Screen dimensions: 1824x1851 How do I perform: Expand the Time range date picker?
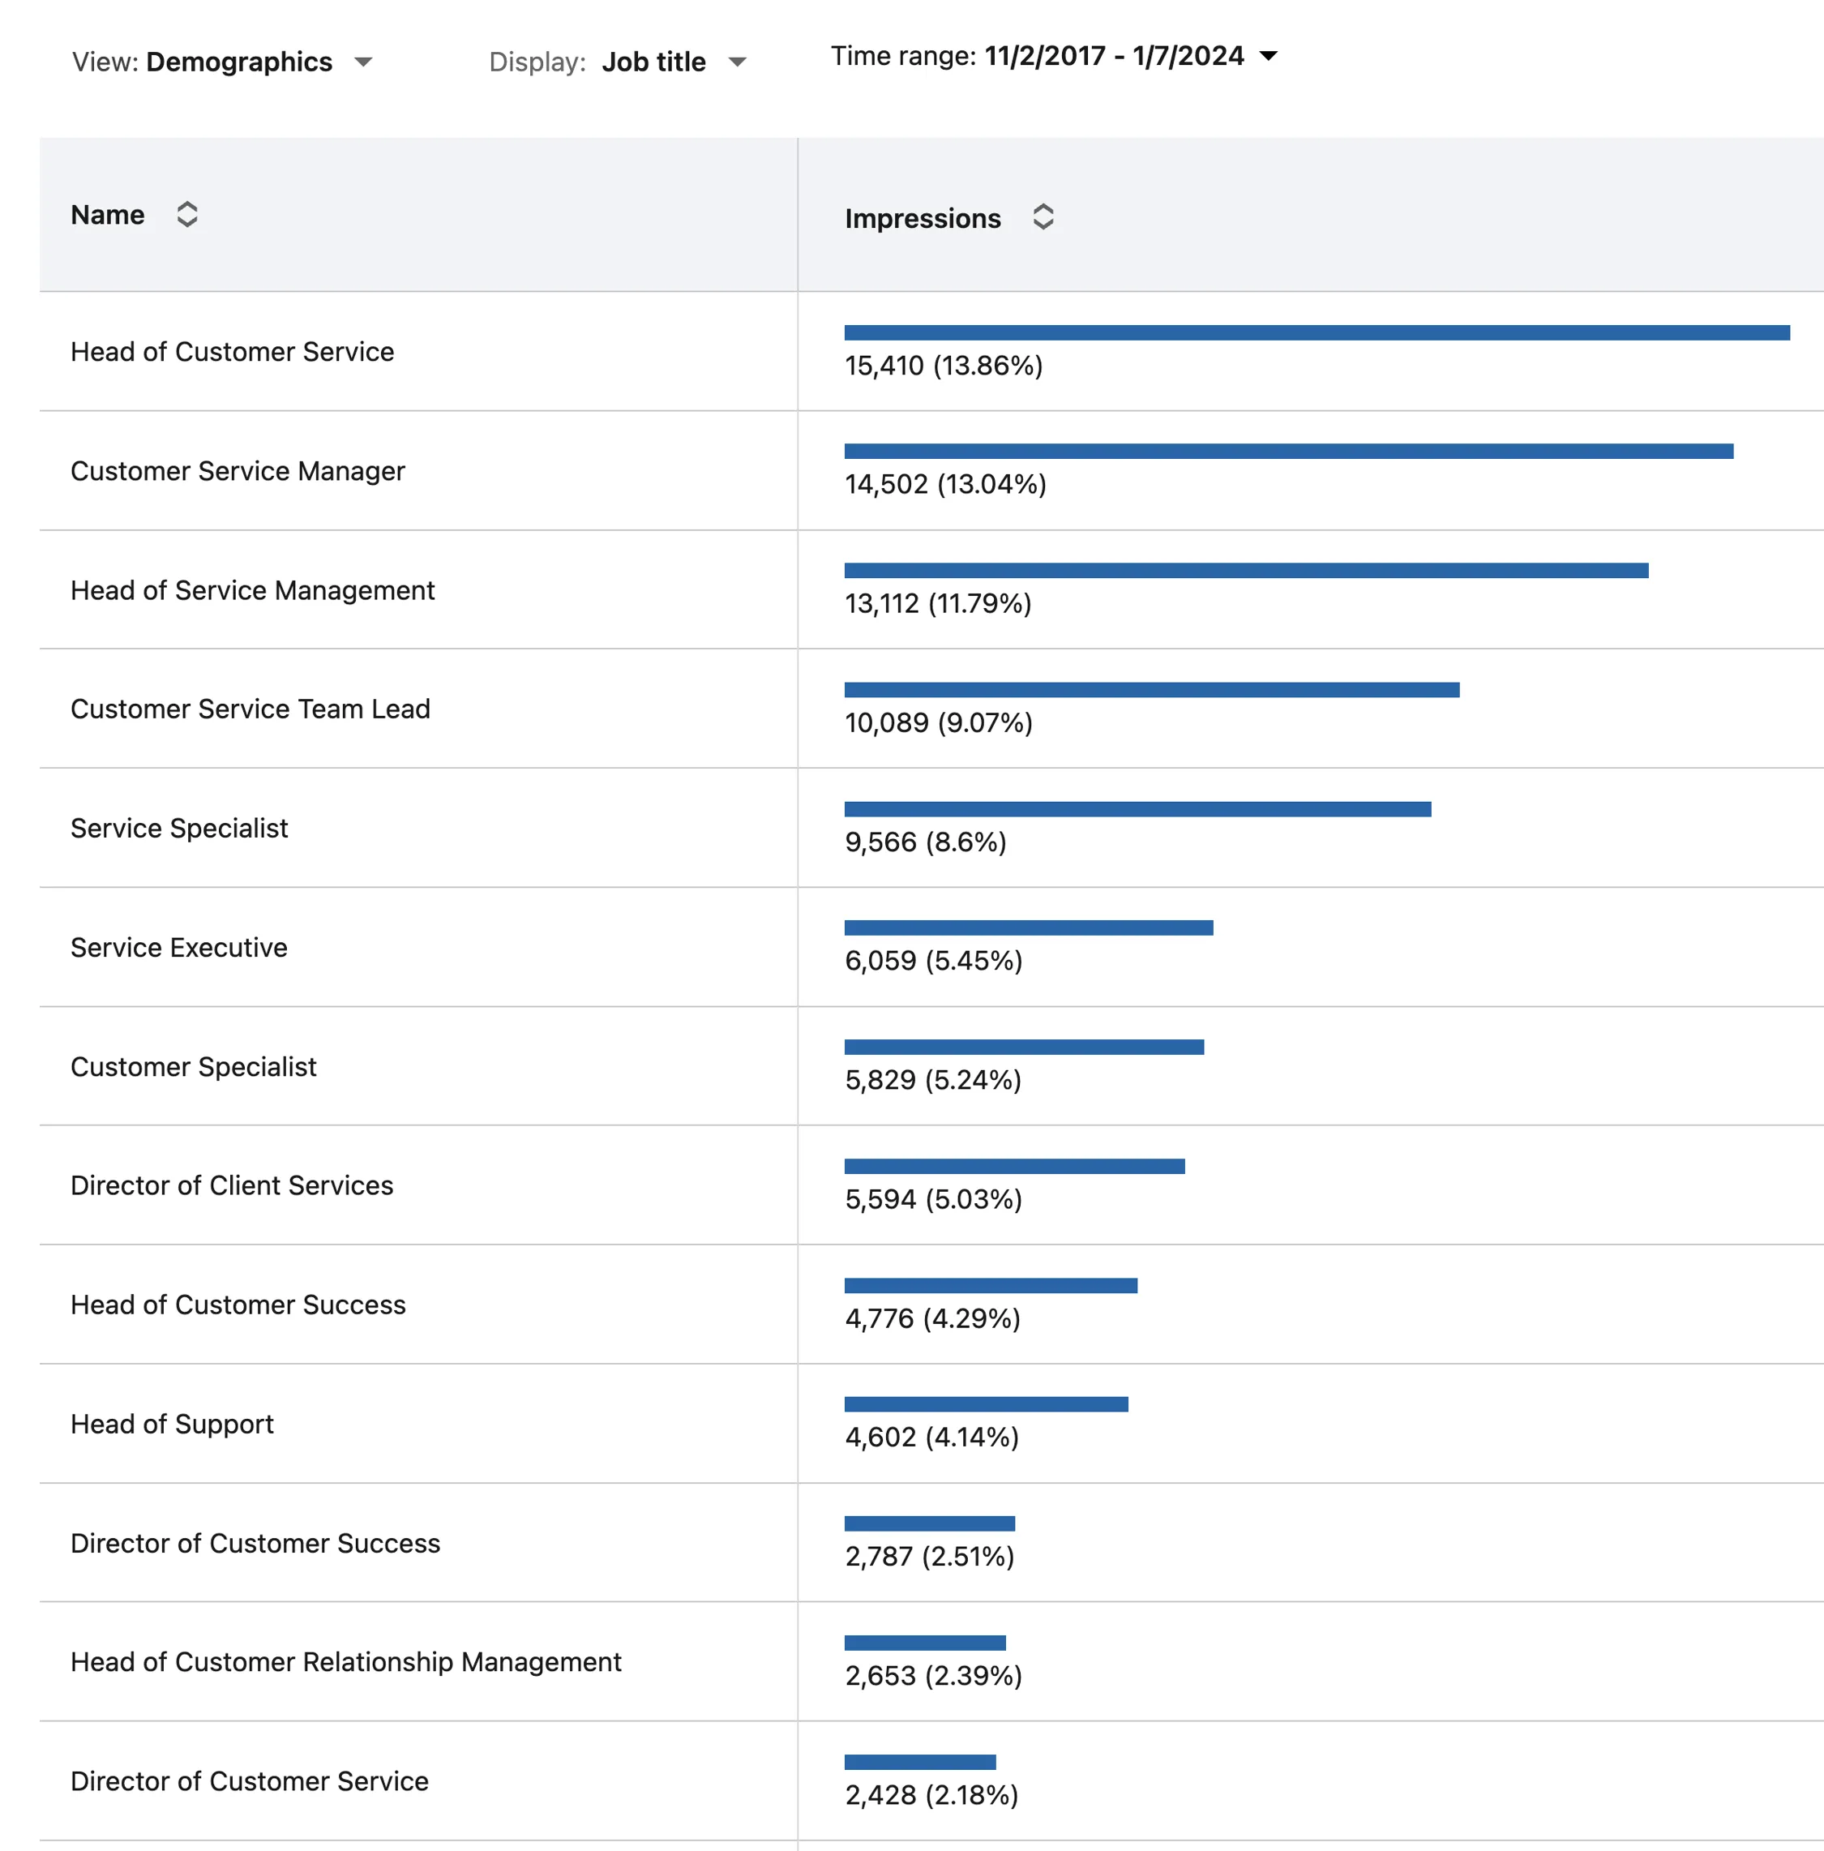click(1054, 56)
